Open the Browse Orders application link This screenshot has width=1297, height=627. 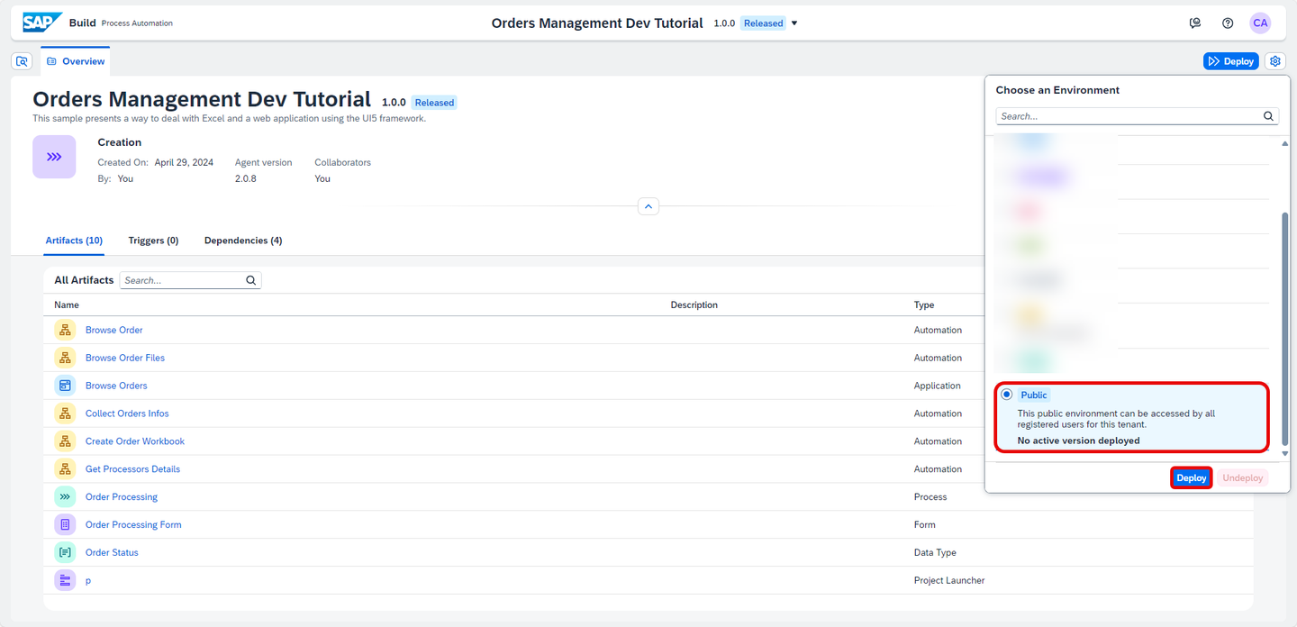coord(116,386)
